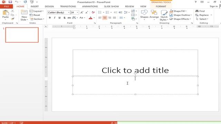Toggle text Shadow formatting
This screenshot has width=221, height=124.
pyautogui.click(x=65, y=18)
